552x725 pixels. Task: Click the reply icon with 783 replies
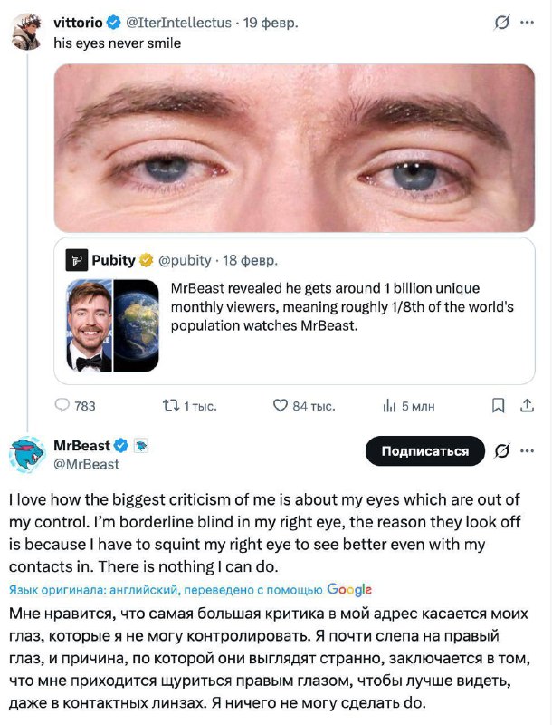pyautogui.click(x=63, y=406)
